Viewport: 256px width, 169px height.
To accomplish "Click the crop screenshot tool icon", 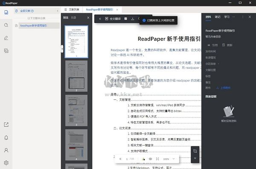I will point(195,151).
